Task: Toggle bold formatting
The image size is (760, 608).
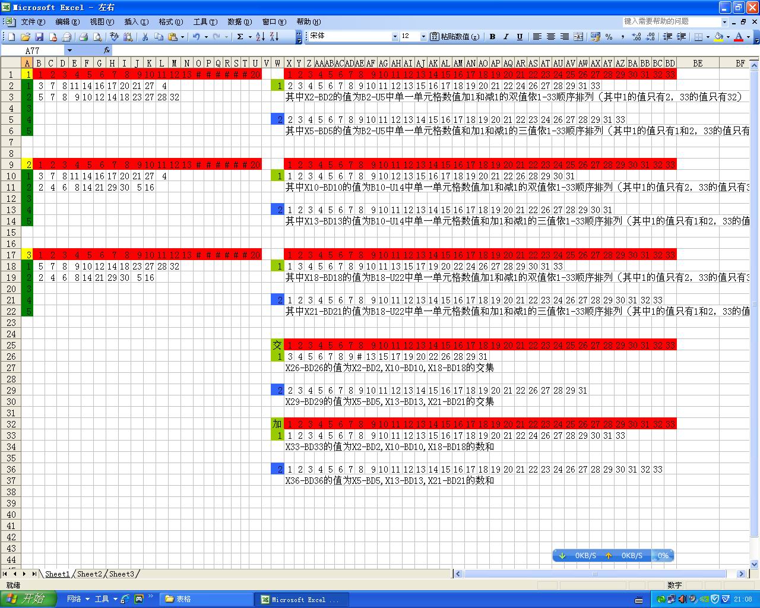Action: point(492,37)
